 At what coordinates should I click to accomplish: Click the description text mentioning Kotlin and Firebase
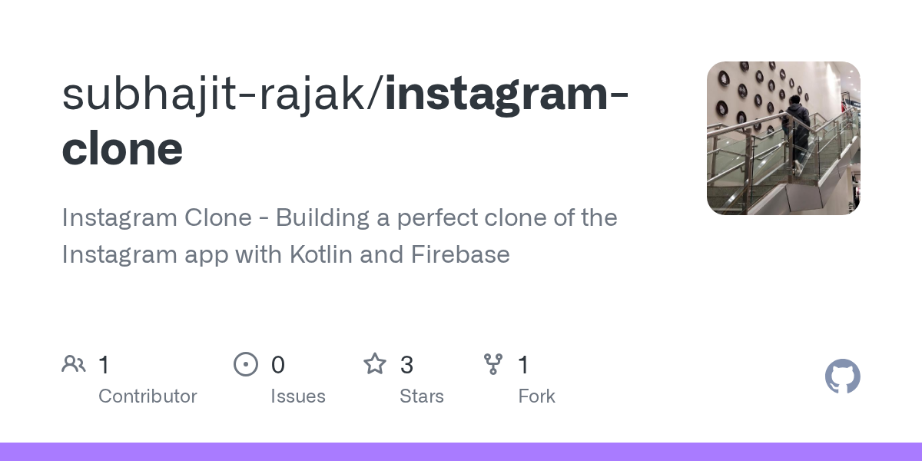coord(286,254)
